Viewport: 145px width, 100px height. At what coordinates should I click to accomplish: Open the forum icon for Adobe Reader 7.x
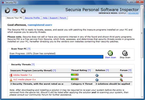121,75
